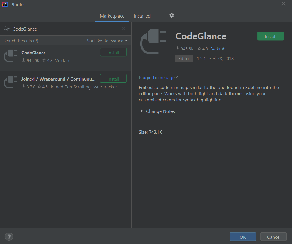Open help with the question mark button

[9, 237]
